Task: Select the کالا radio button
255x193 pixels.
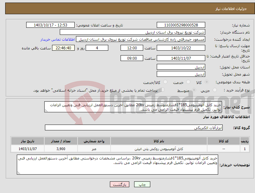Action: click(x=207, y=82)
